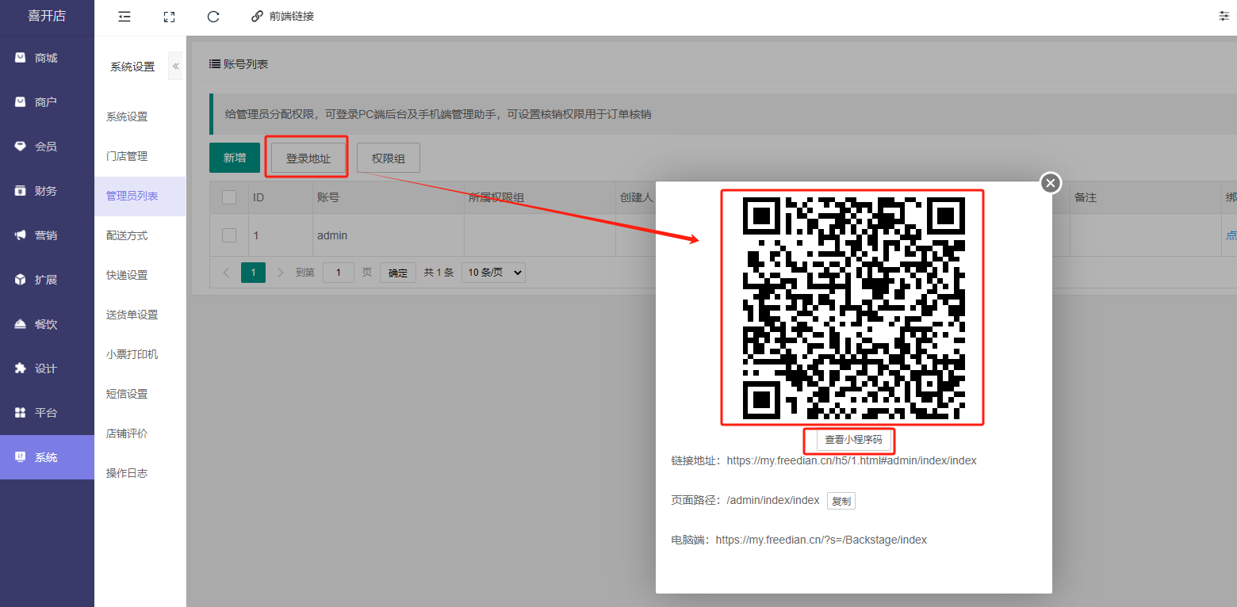The height and width of the screenshot is (607, 1237).
Task: Click the 系统设置 submenu title
Action: click(x=132, y=67)
